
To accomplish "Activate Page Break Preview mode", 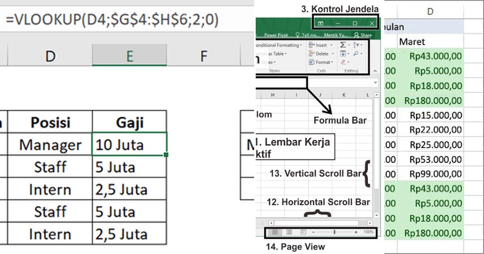I will [303, 231].
